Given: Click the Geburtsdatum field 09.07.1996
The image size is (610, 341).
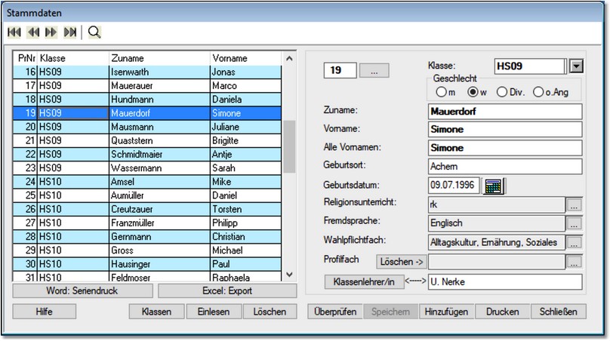Looking at the screenshot, I should [x=454, y=185].
